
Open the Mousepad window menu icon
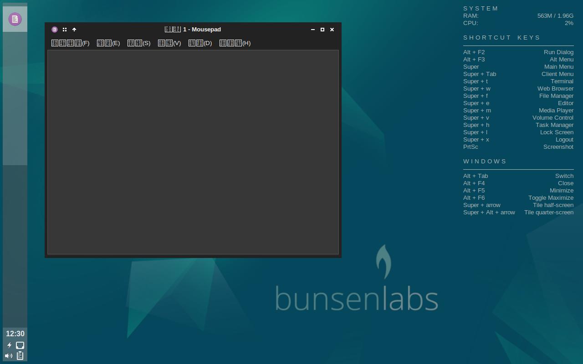click(x=55, y=30)
